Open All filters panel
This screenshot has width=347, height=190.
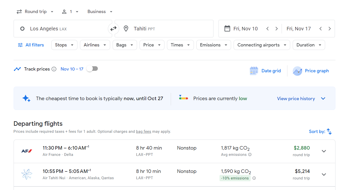click(31, 45)
